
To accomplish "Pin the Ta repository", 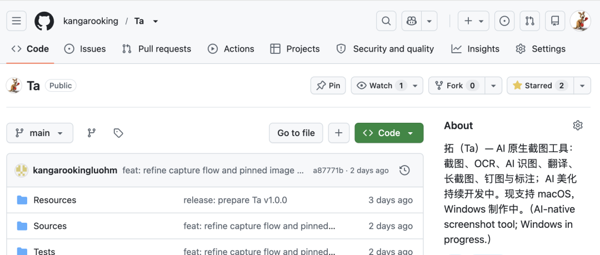I will pyautogui.click(x=328, y=86).
